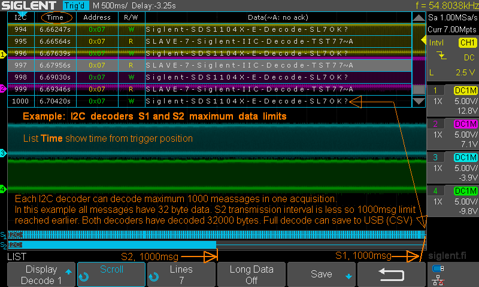
Task: Click the R/W column header
Action: point(131,17)
